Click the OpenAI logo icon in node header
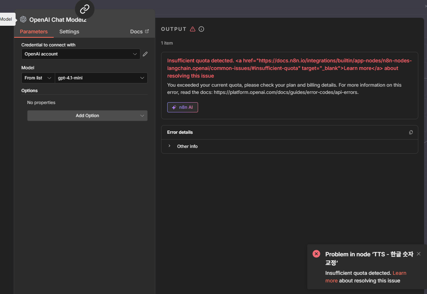Screen dimensions: 427x294 point(23,20)
